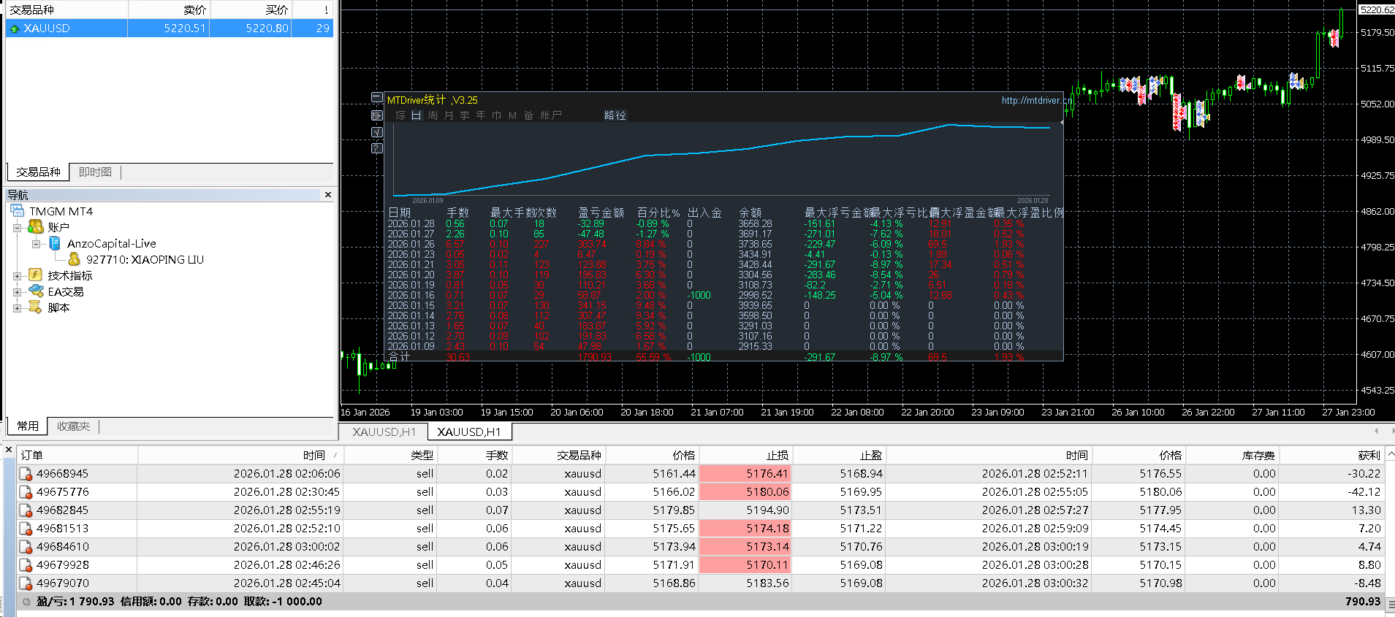The height and width of the screenshot is (617, 1395).
Task: Click the 技术指标 indicators icon
Action: (35, 275)
